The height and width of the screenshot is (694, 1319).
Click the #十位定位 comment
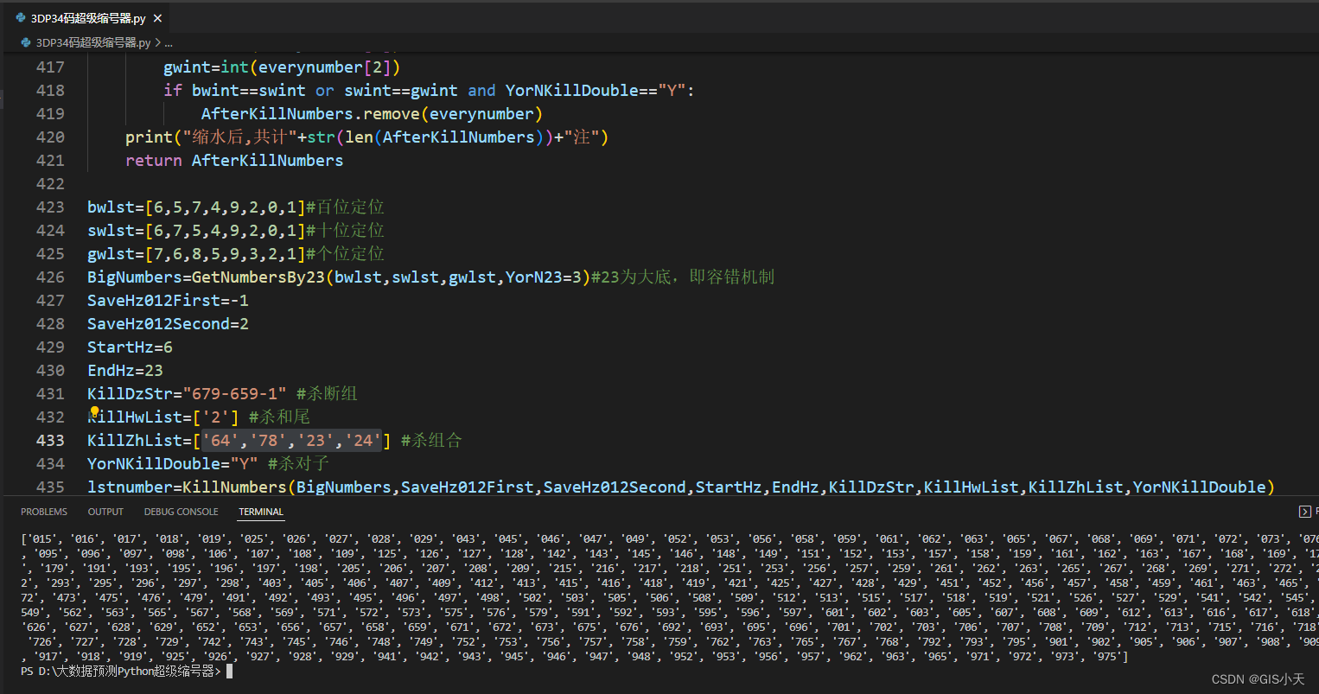point(346,231)
